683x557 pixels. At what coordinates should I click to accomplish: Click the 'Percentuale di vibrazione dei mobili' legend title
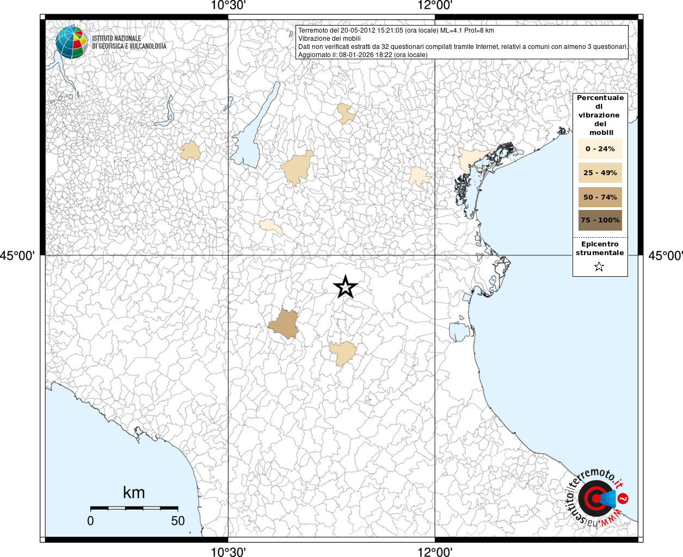600,115
